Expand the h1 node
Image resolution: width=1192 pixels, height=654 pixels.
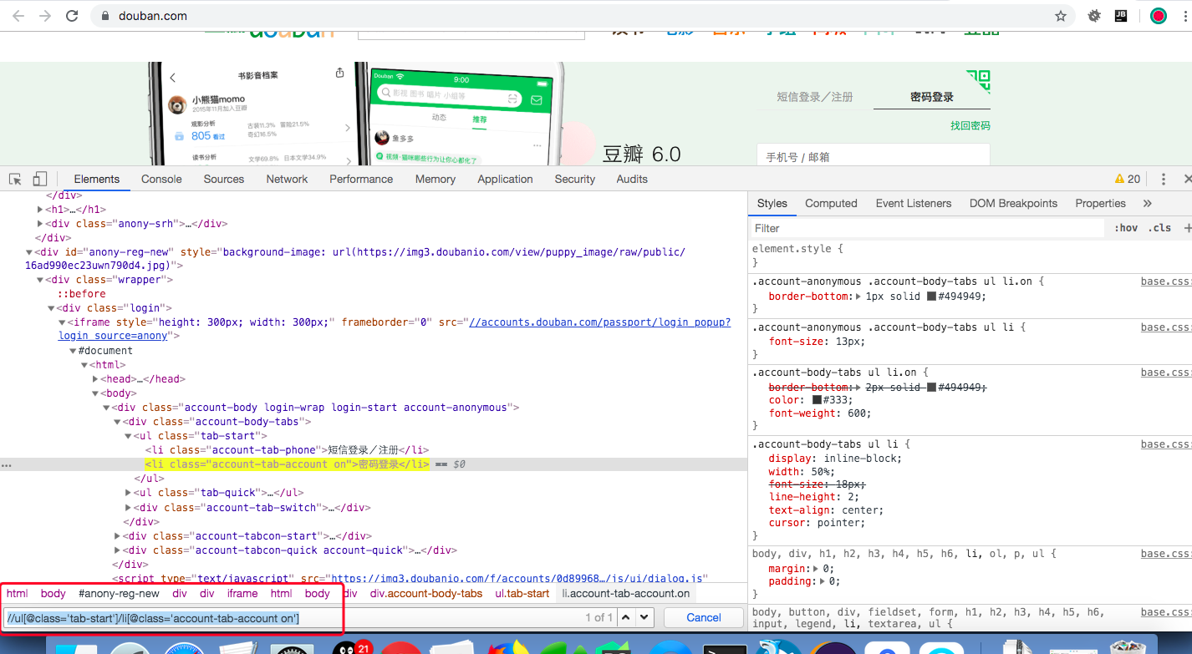pyautogui.click(x=40, y=210)
